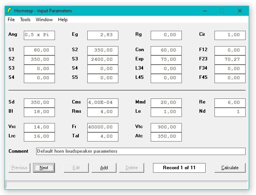Viewport: 256px width, 195px height.
Task: Select the S3 field showing 2400,00
Action: click(x=103, y=60)
